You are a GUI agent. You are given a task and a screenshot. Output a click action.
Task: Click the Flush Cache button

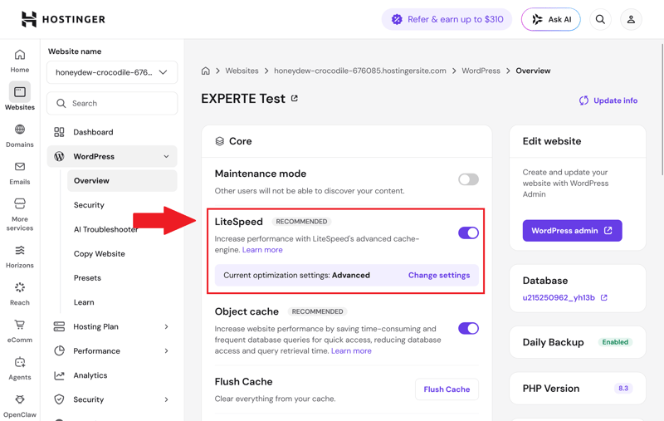[x=447, y=389]
